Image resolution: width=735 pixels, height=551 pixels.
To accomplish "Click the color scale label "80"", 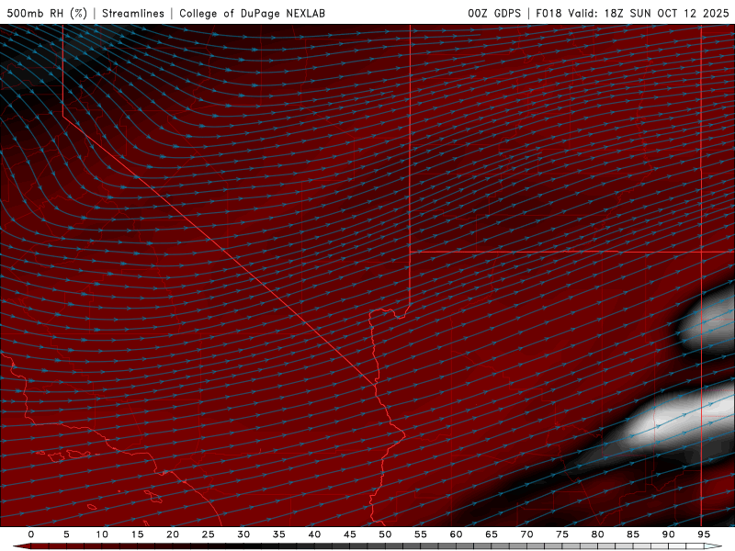I will coord(598,534).
